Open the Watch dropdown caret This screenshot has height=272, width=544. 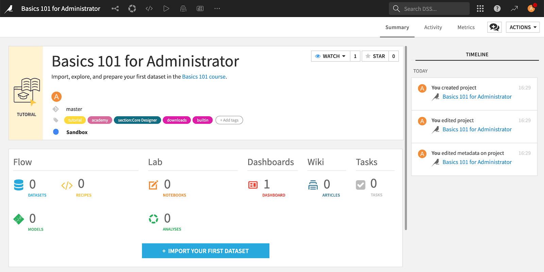click(x=344, y=56)
